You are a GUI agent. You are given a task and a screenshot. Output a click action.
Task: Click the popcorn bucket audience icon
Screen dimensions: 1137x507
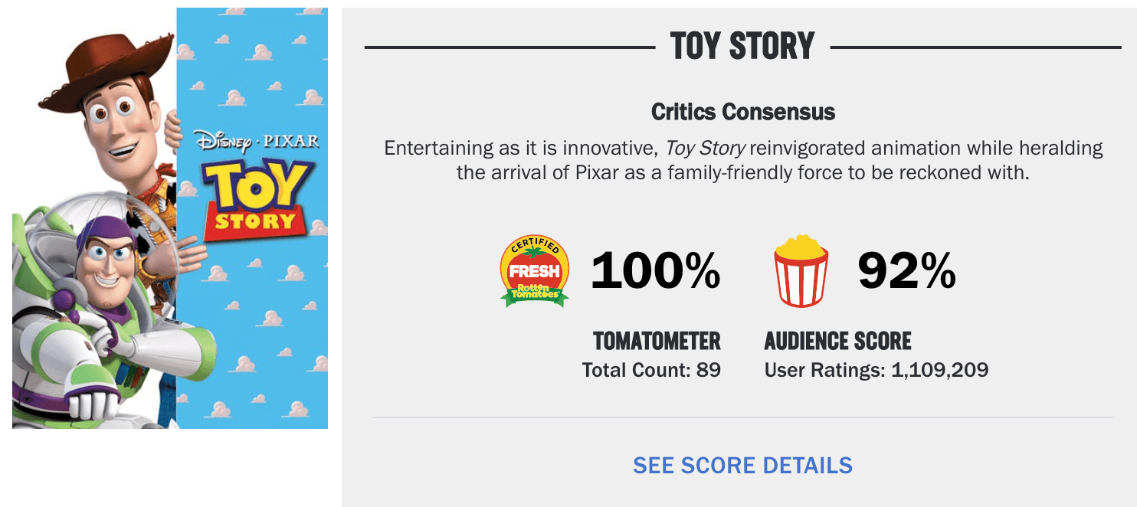pyautogui.click(x=801, y=272)
